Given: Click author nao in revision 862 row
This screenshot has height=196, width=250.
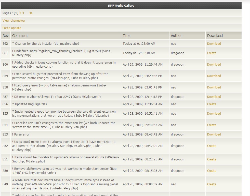Looking at the screenshot, I should click(174, 43).
